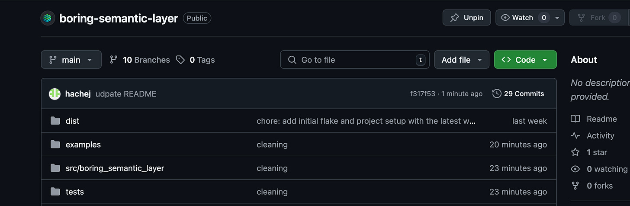Click the tags icon beside 0 Tags
Screen dimensions: 630x206
coord(180,60)
